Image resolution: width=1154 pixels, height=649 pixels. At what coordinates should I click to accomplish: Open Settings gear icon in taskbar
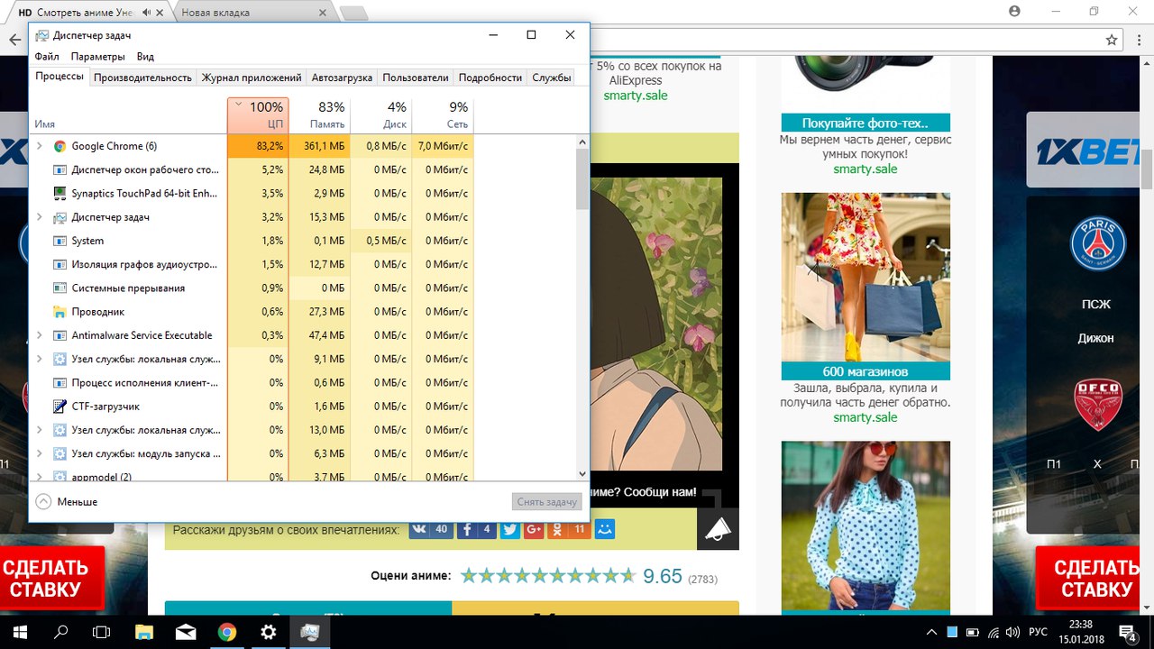[x=268, y=632]
